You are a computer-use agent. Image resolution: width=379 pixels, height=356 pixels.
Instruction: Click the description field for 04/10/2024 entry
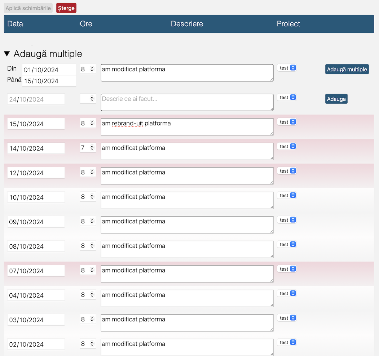click(187, 298)
